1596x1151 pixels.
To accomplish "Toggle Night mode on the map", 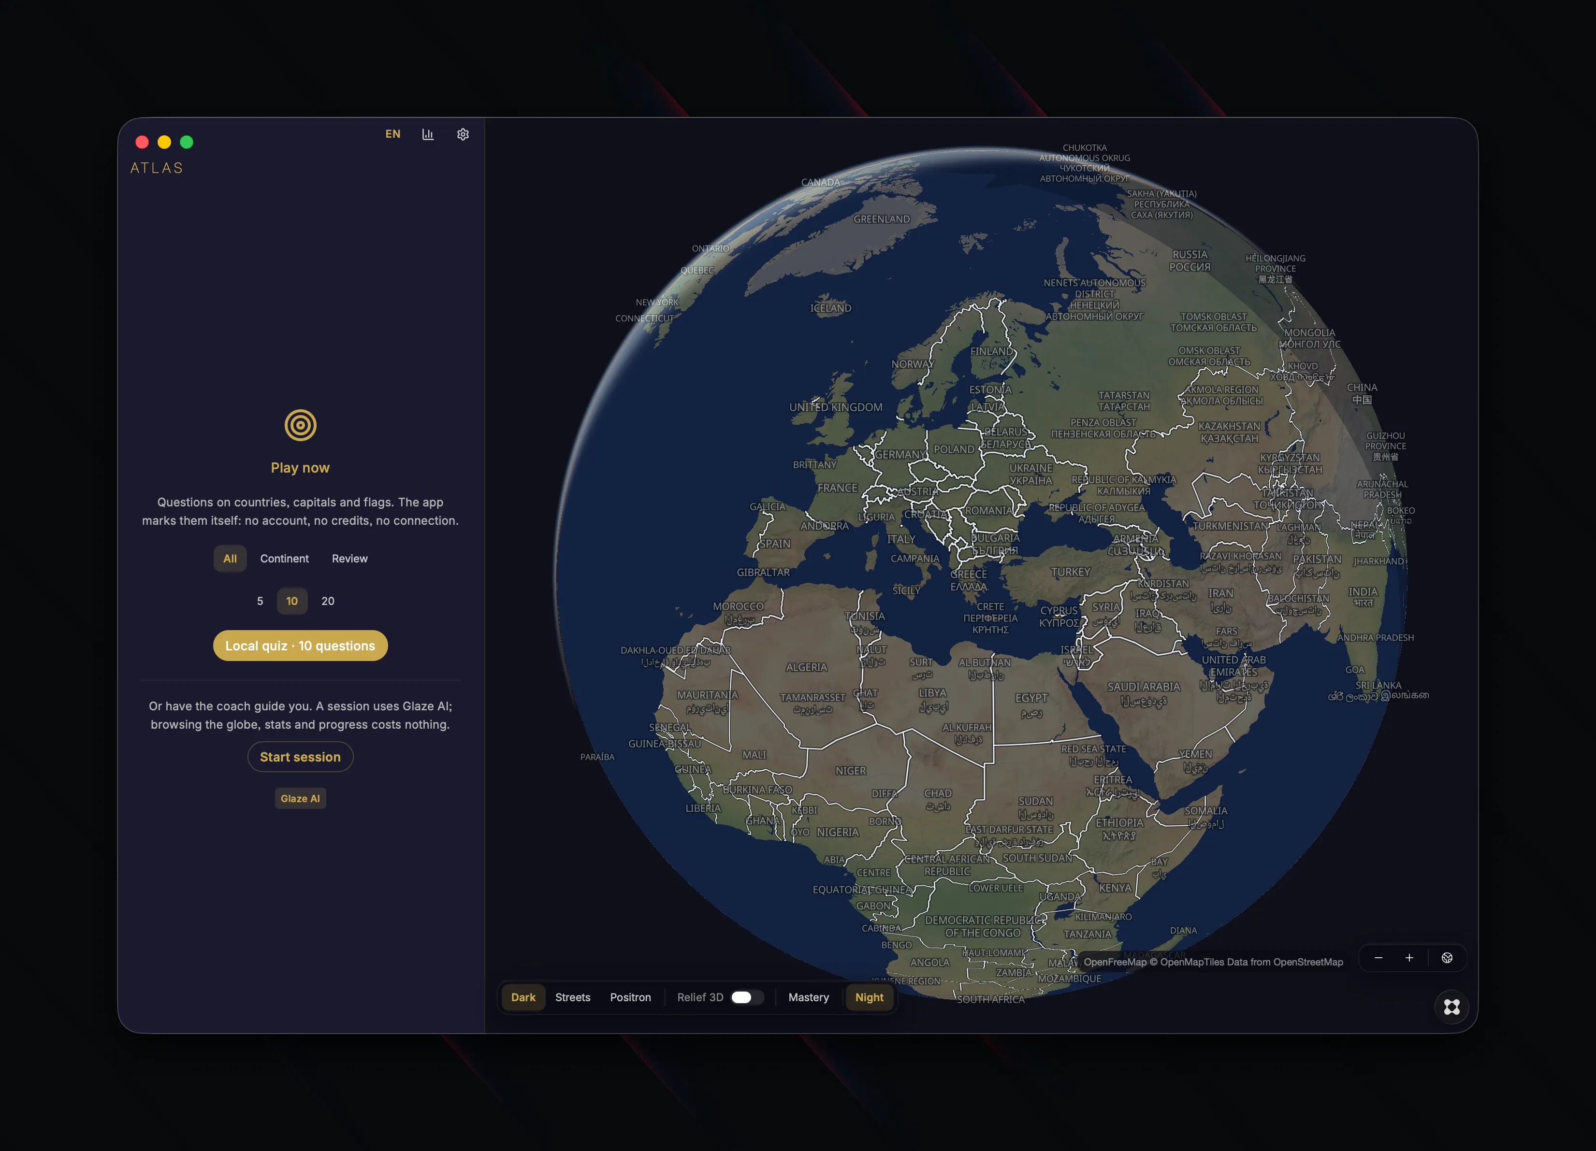I will [869, 997].
